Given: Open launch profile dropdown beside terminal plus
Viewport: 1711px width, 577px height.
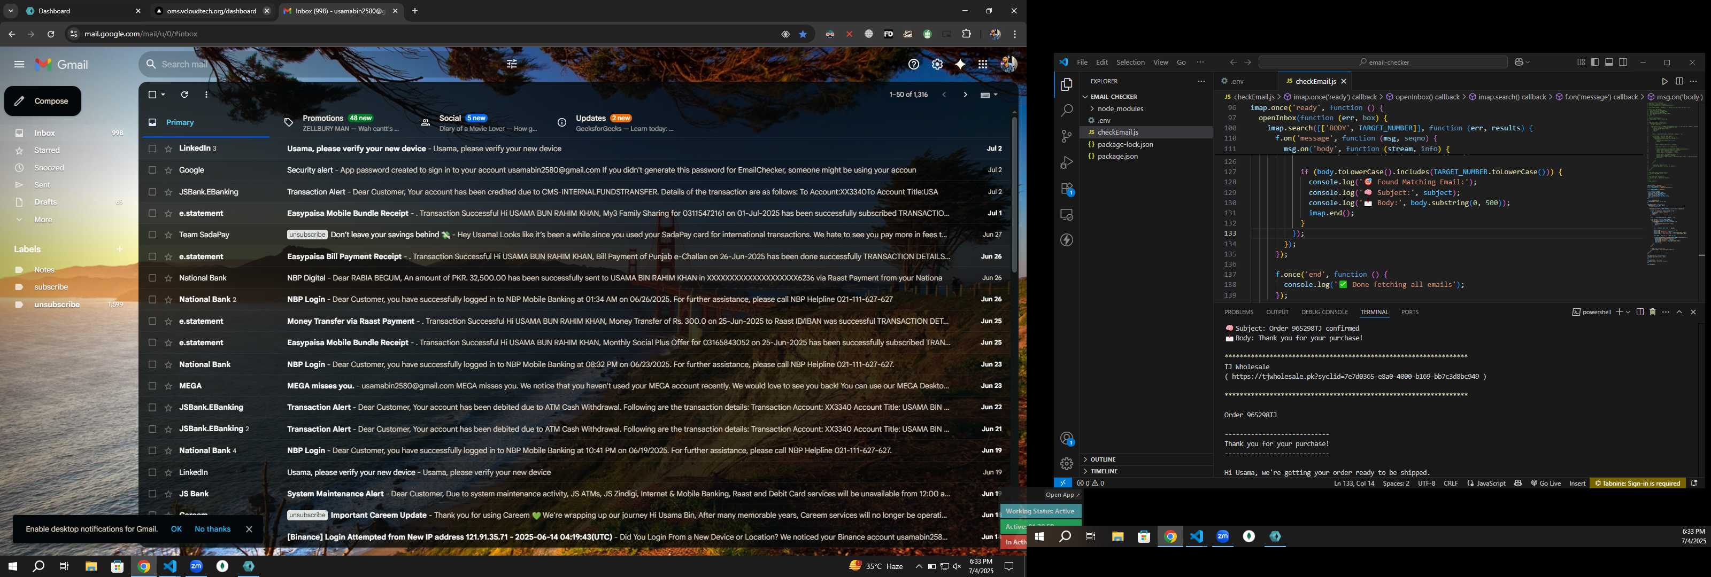Looking at the screenshot, I should pos(1628,312).
